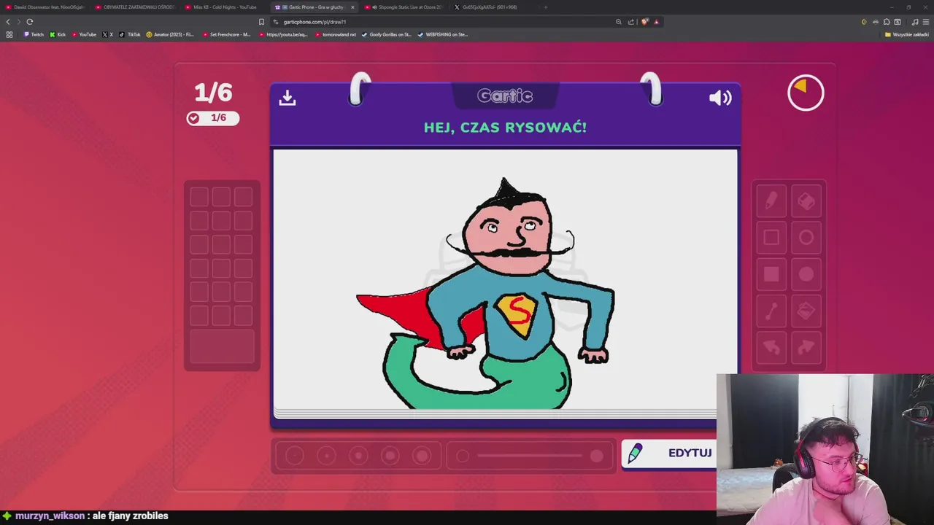The width and height of the screenshot is (934, 525).
Task: Bookmark this page icon
Action: point(261,22)
